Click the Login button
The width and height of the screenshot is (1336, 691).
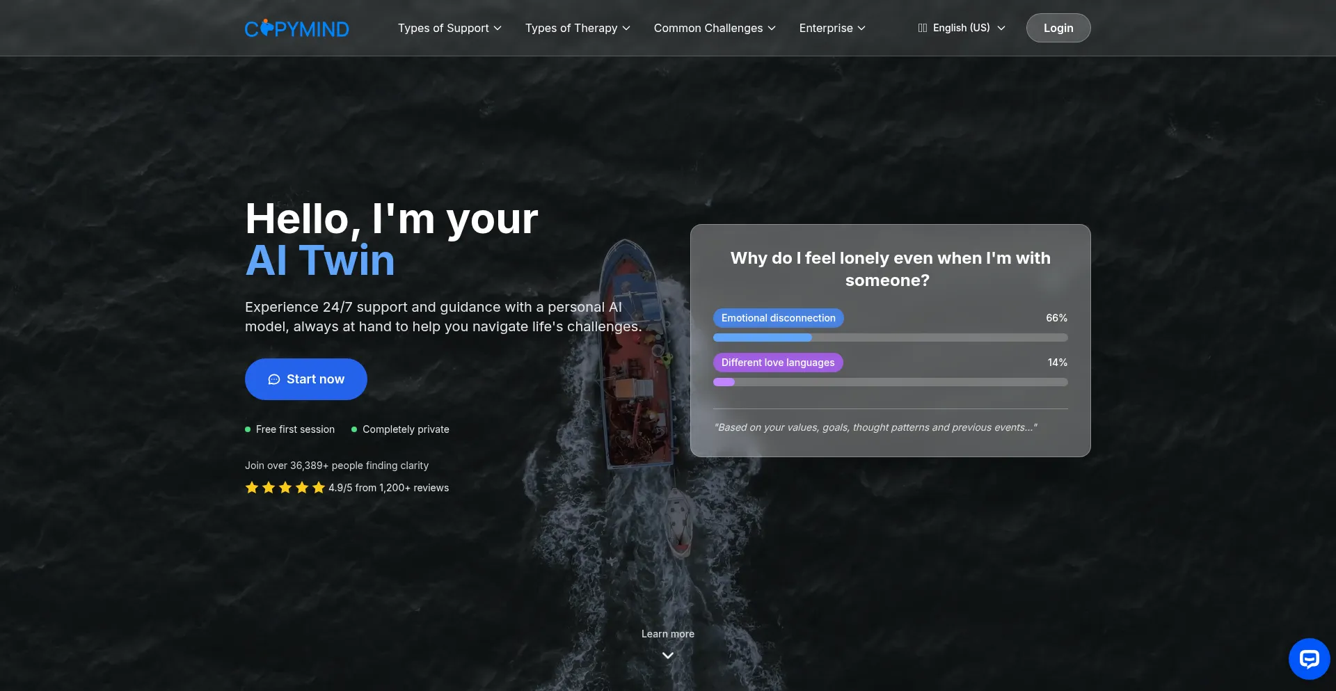coord(1058,28)
